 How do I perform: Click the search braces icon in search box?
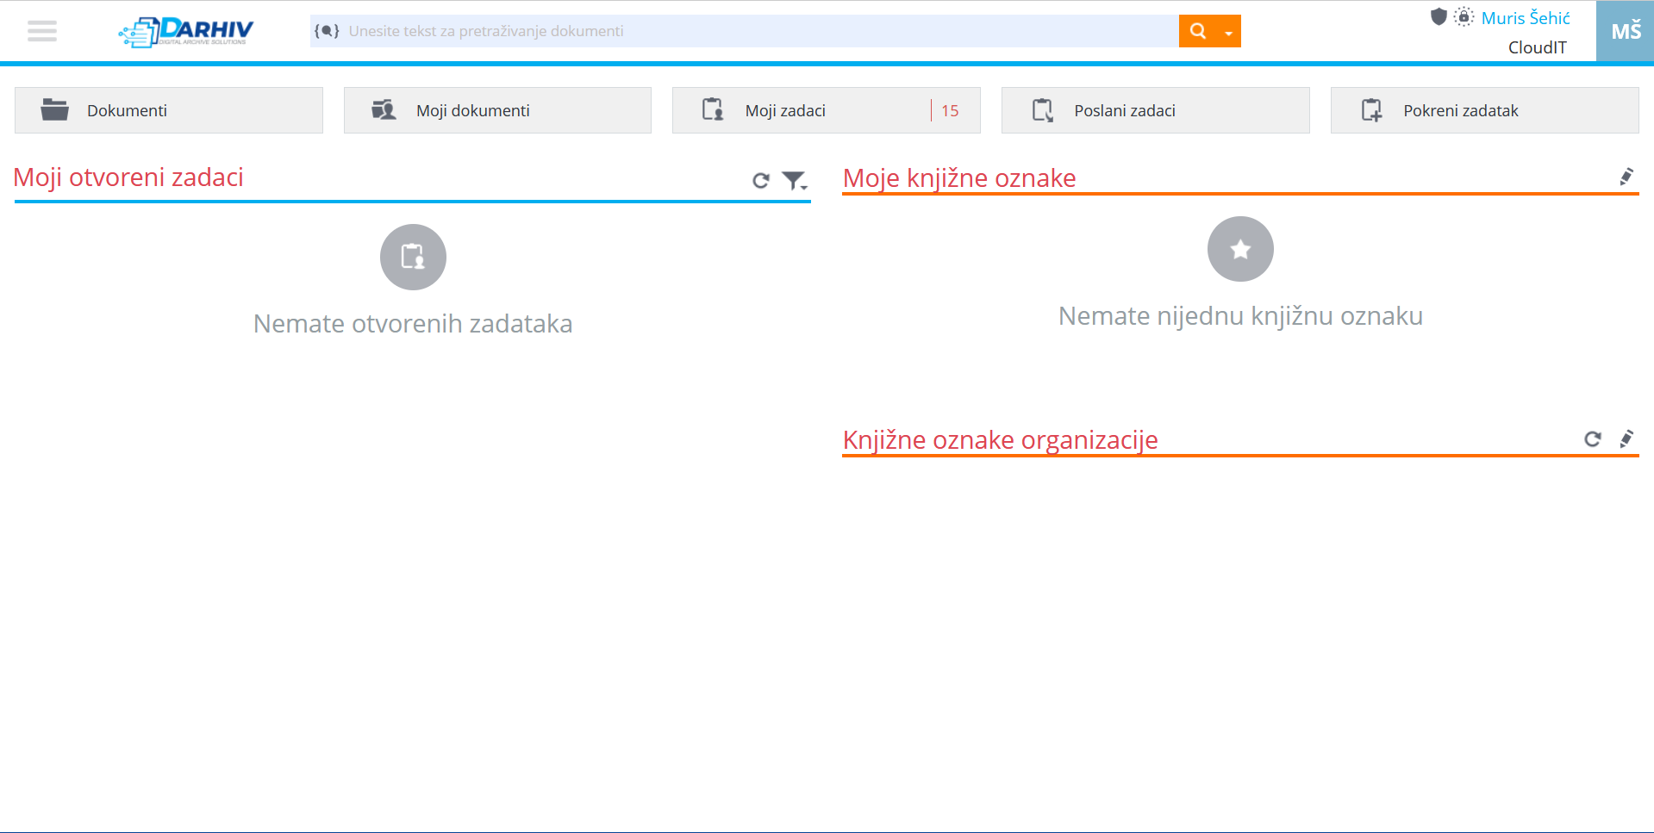[x=327, y=31]
